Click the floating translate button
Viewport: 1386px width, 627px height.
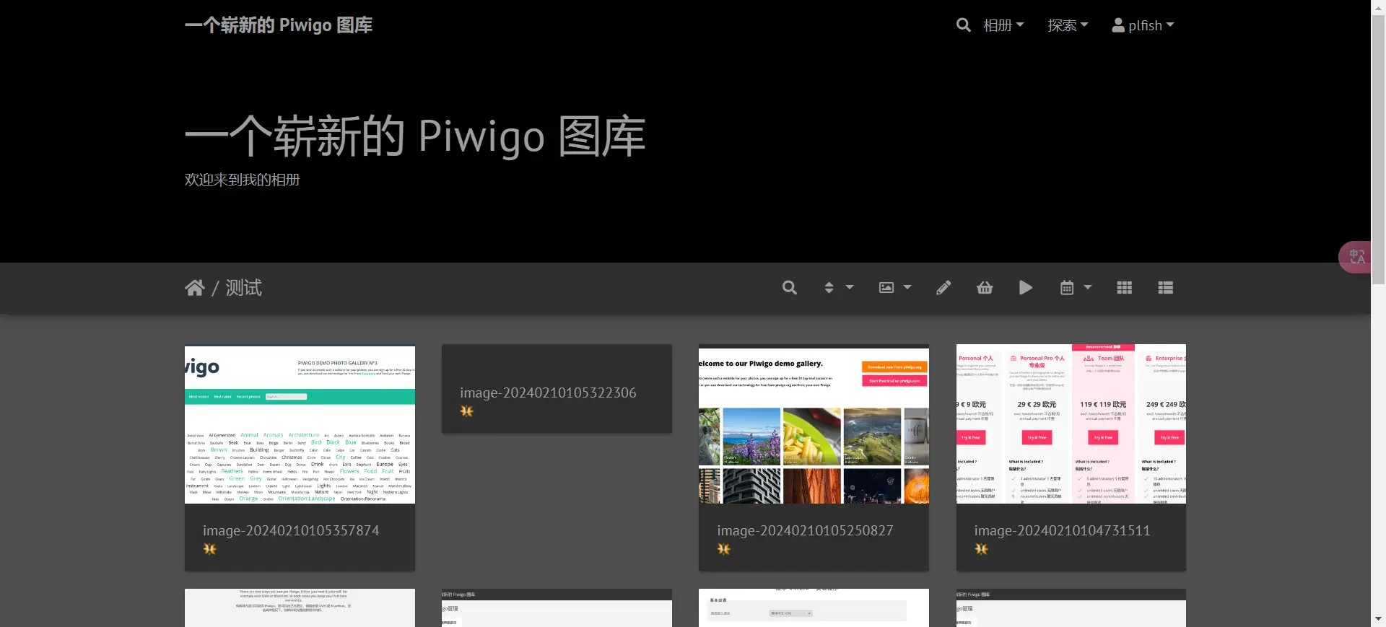[1355, 257]
